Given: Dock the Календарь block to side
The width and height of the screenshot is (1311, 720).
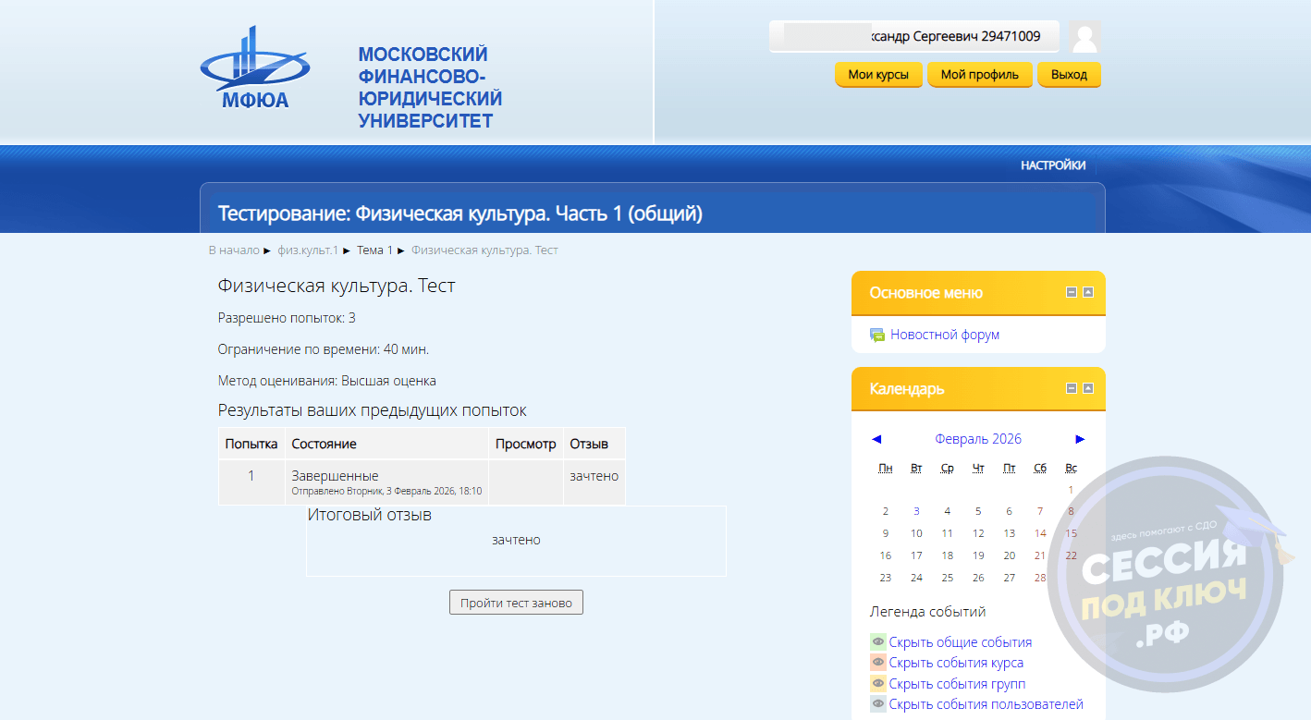Looking at the screenshot, I should coord(1088,388).
